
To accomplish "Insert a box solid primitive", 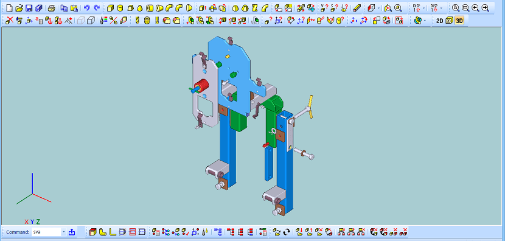I will point(110,8).
